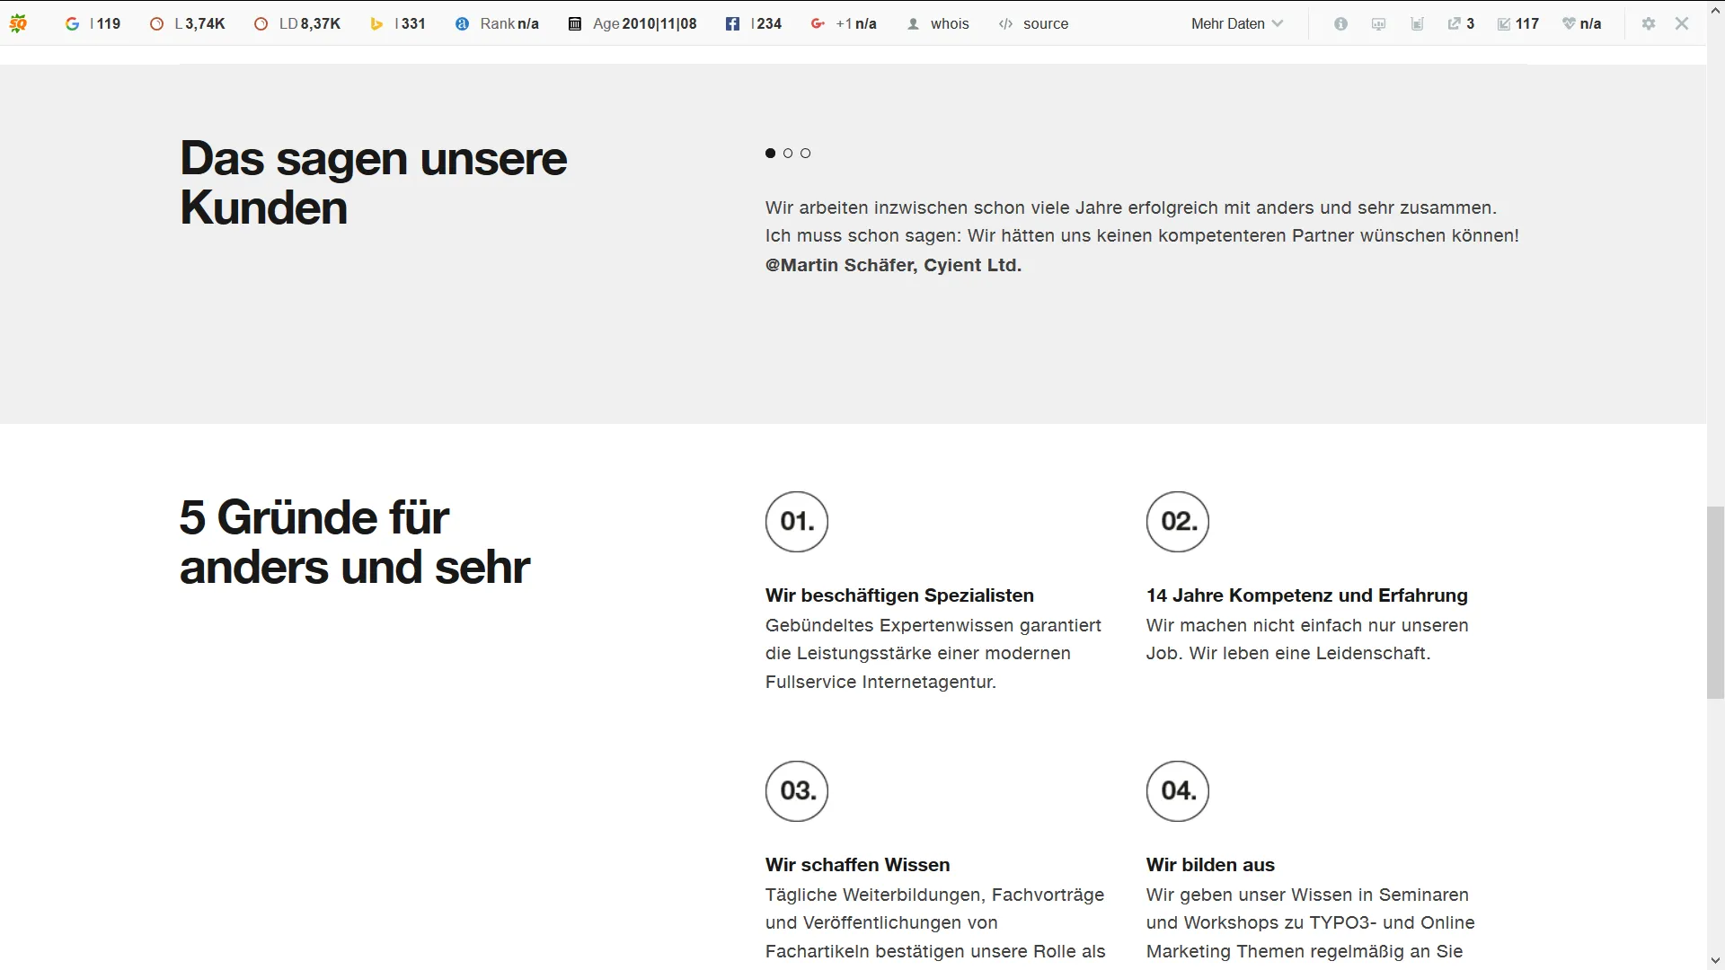Click paragraph 'Gebündeltes Expertenwissen garantiert'
The width and height of the screenshot is (1725, 970).
(933, 654)
